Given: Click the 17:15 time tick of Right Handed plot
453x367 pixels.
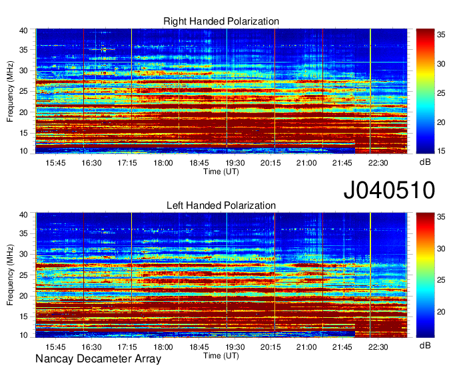Looking at the screenshot, I should (x=127, y=163).
